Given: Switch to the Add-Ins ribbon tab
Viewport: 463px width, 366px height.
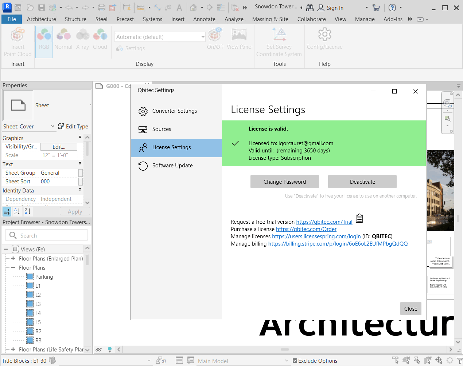Looking at the screenshot, I should tap(393, 19).
